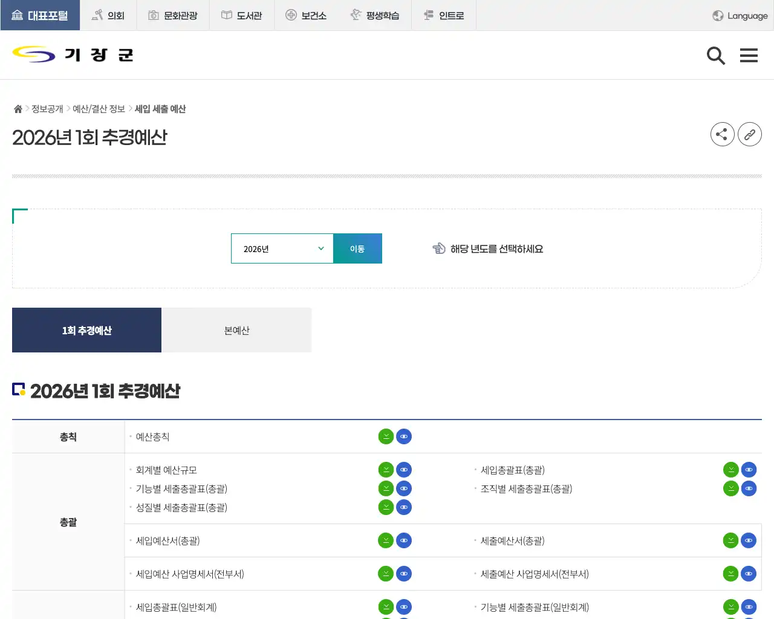Viewport: 774px width, 619px height.
Task: Click the home icon in the breadcrumb
Action: (18, 108)
